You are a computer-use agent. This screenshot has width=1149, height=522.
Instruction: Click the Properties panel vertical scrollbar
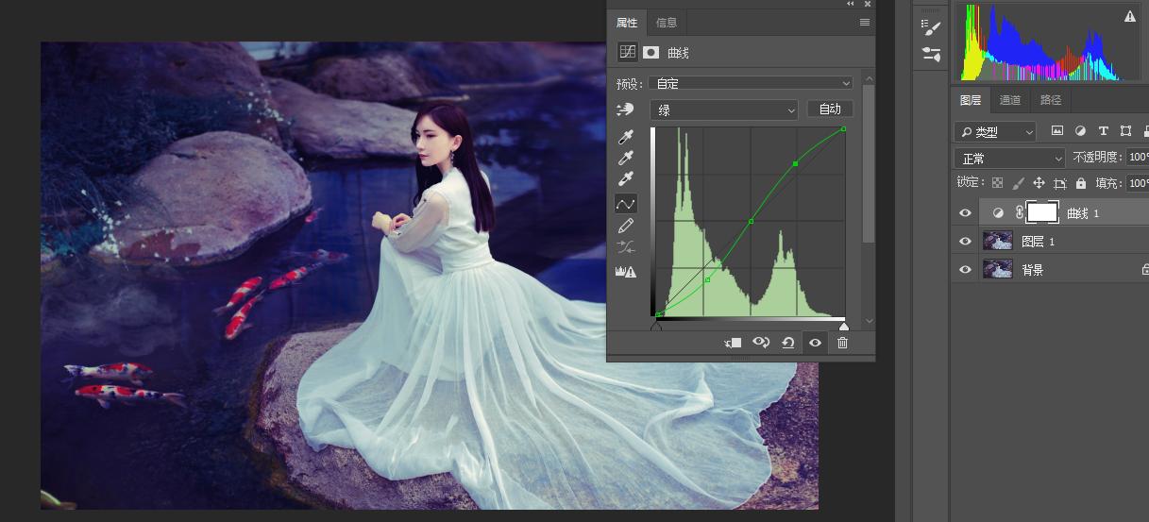pyautogui.click(x=869, y=165)
